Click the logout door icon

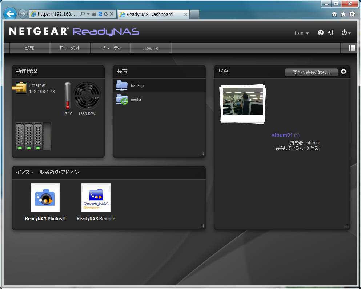tap(330, 33)
